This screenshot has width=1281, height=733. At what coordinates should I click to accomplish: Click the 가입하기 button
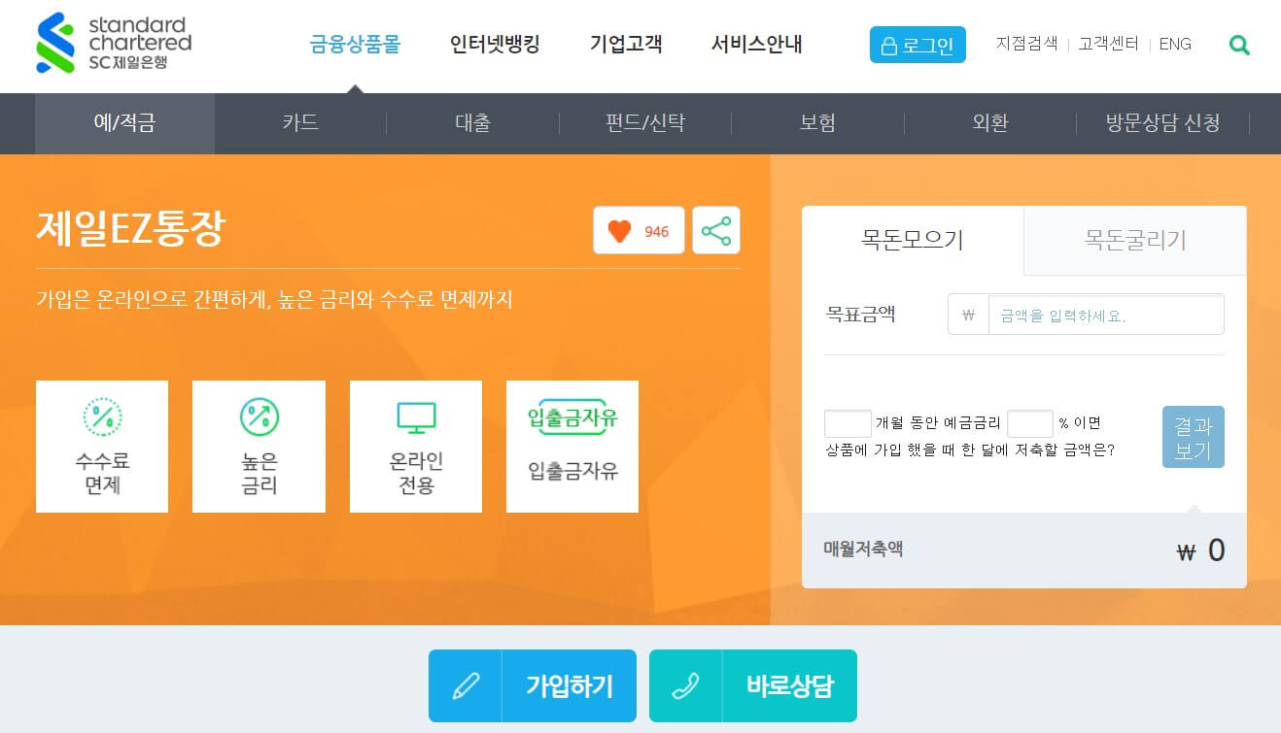tap(533, 686)
